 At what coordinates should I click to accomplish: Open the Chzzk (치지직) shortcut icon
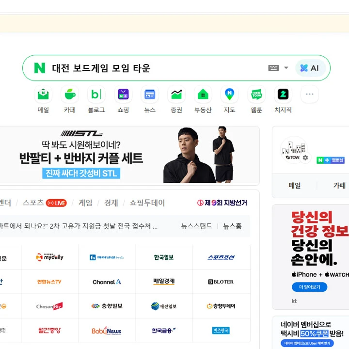pos(283,94)
